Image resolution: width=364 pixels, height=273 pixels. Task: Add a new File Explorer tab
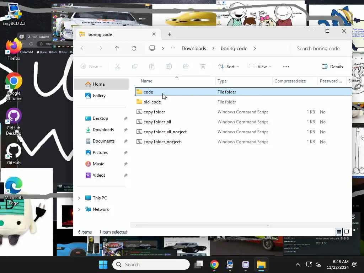170,34
